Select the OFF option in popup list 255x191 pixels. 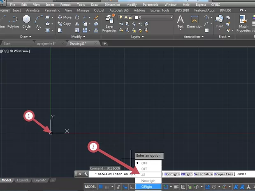[x=144, y=169]
